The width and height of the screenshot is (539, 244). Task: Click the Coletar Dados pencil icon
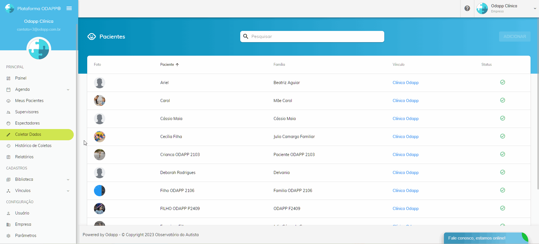point(8,135)
